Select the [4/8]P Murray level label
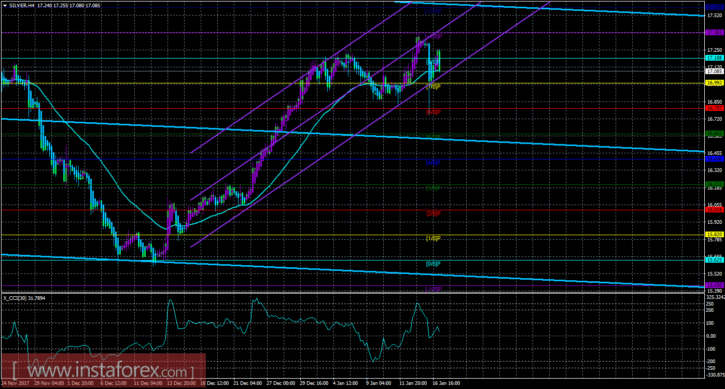Screen dimensions: 725x389 tap(433, 163)
